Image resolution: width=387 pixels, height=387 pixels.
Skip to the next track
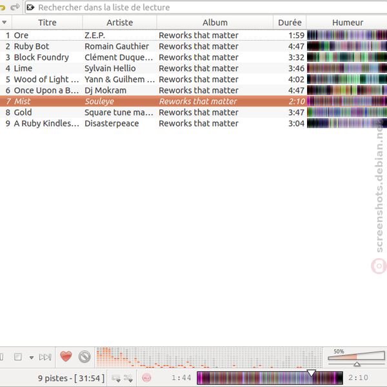coord(45,357)
